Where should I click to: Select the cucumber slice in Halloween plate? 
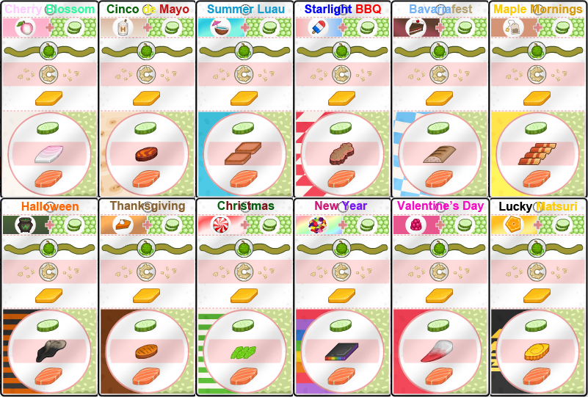click(x=48, y=325)
